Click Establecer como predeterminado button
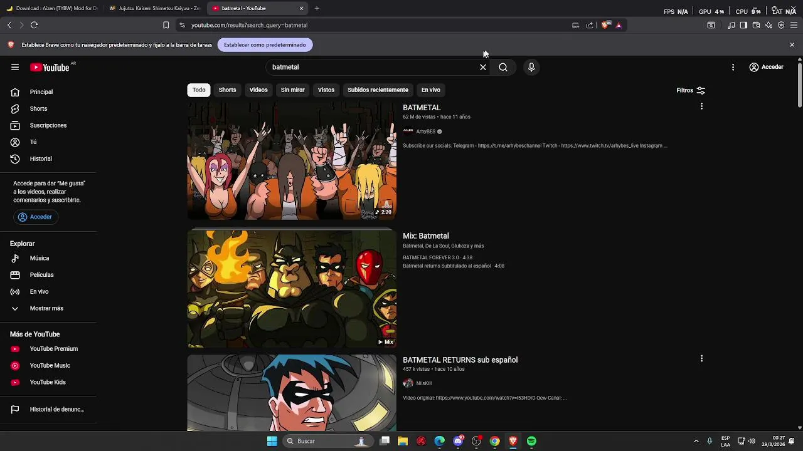Image resolution: width=803 pixels, height=451 pixels. click(265, 45)
